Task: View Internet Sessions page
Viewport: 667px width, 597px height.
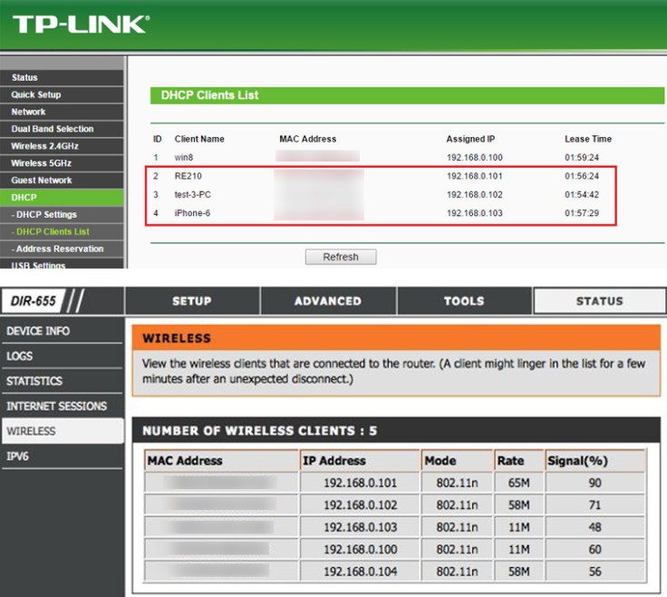Action: pos(56,406)
